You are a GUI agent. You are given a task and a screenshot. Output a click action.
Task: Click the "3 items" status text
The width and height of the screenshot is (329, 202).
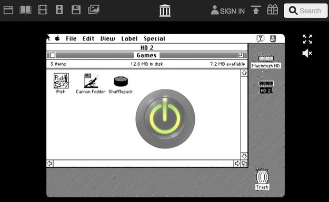tap(58, 64)
